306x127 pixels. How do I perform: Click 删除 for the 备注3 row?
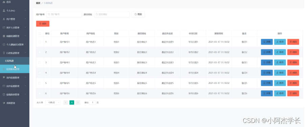[x=293, y=63]
